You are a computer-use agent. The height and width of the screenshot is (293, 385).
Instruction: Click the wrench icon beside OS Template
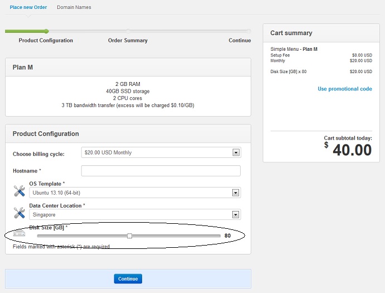(x=19, y=191)
